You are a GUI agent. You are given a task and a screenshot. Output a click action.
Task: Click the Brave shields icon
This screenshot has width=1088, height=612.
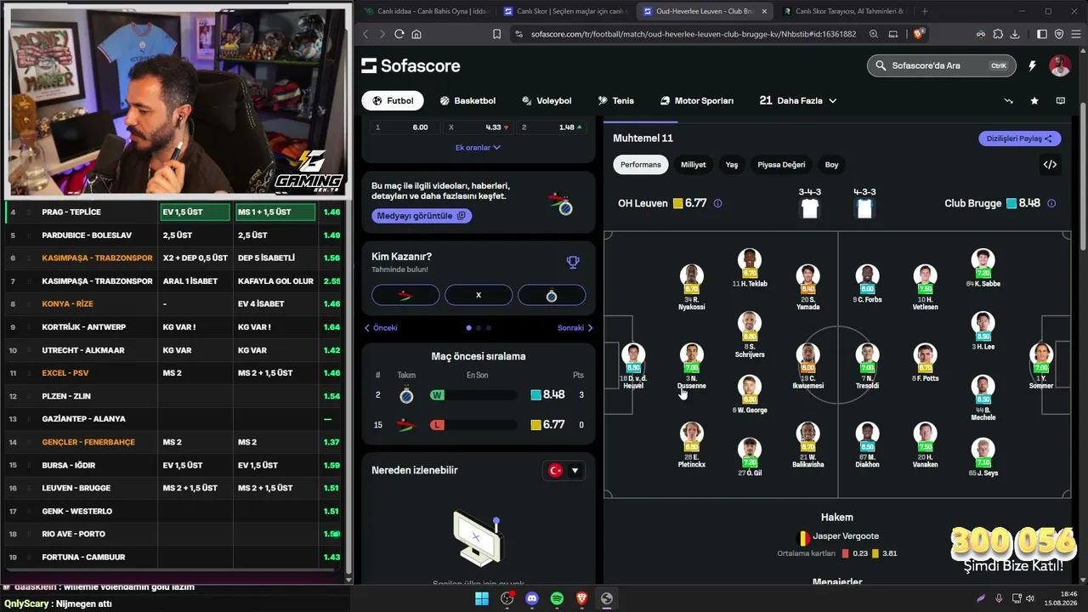click(918, 34)
